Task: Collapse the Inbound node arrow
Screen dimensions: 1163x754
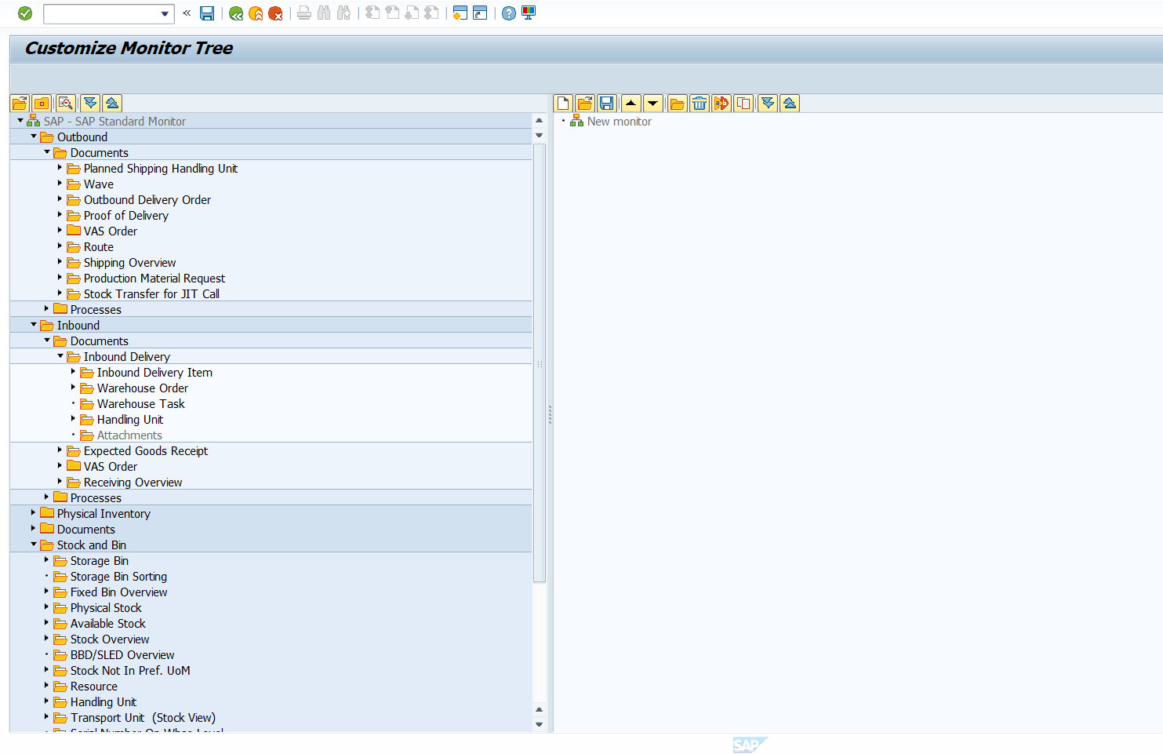Action: click(34, 325)
